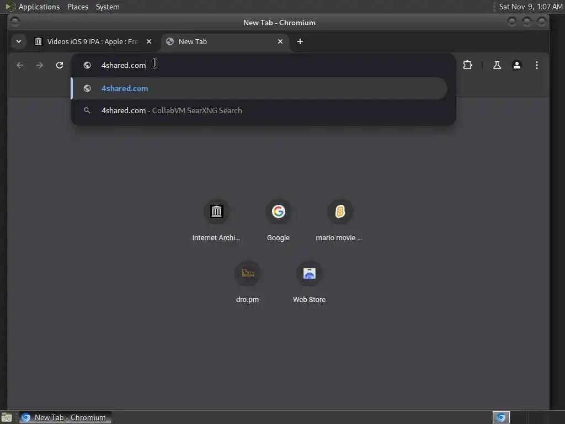Click the browser forward arrow
This screenshot has width=565, height=424.
click(40, 65)
